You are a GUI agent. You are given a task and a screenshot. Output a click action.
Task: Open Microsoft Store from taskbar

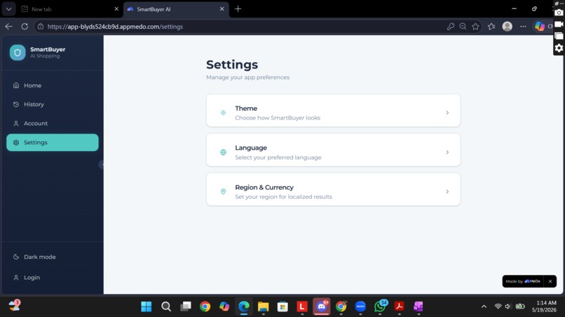pos(283,307)
